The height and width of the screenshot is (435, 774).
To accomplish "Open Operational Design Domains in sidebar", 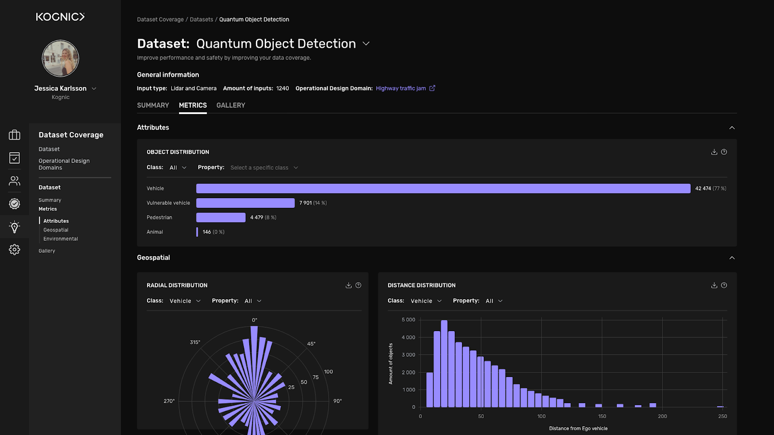I will 64,164.
